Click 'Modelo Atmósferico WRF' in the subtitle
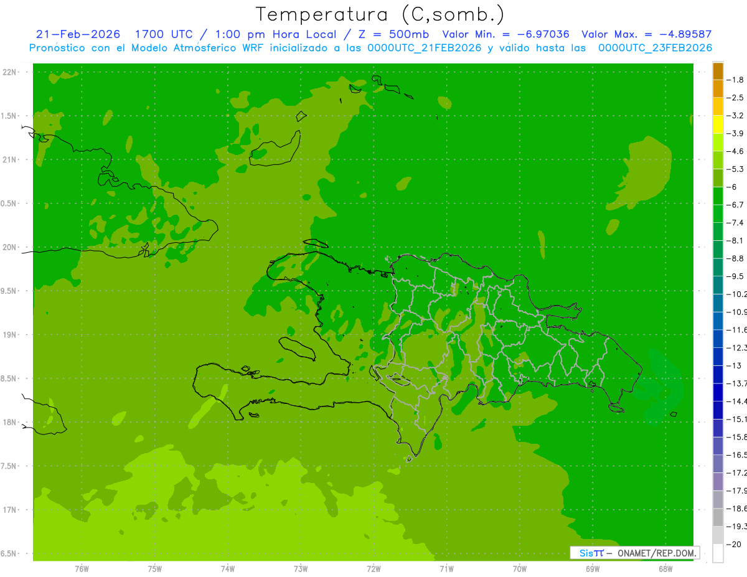Screen dimensions: 747x577 coord(191,48)
